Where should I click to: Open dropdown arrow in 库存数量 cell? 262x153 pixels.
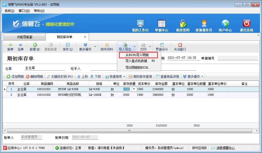[x=134, y=89]
